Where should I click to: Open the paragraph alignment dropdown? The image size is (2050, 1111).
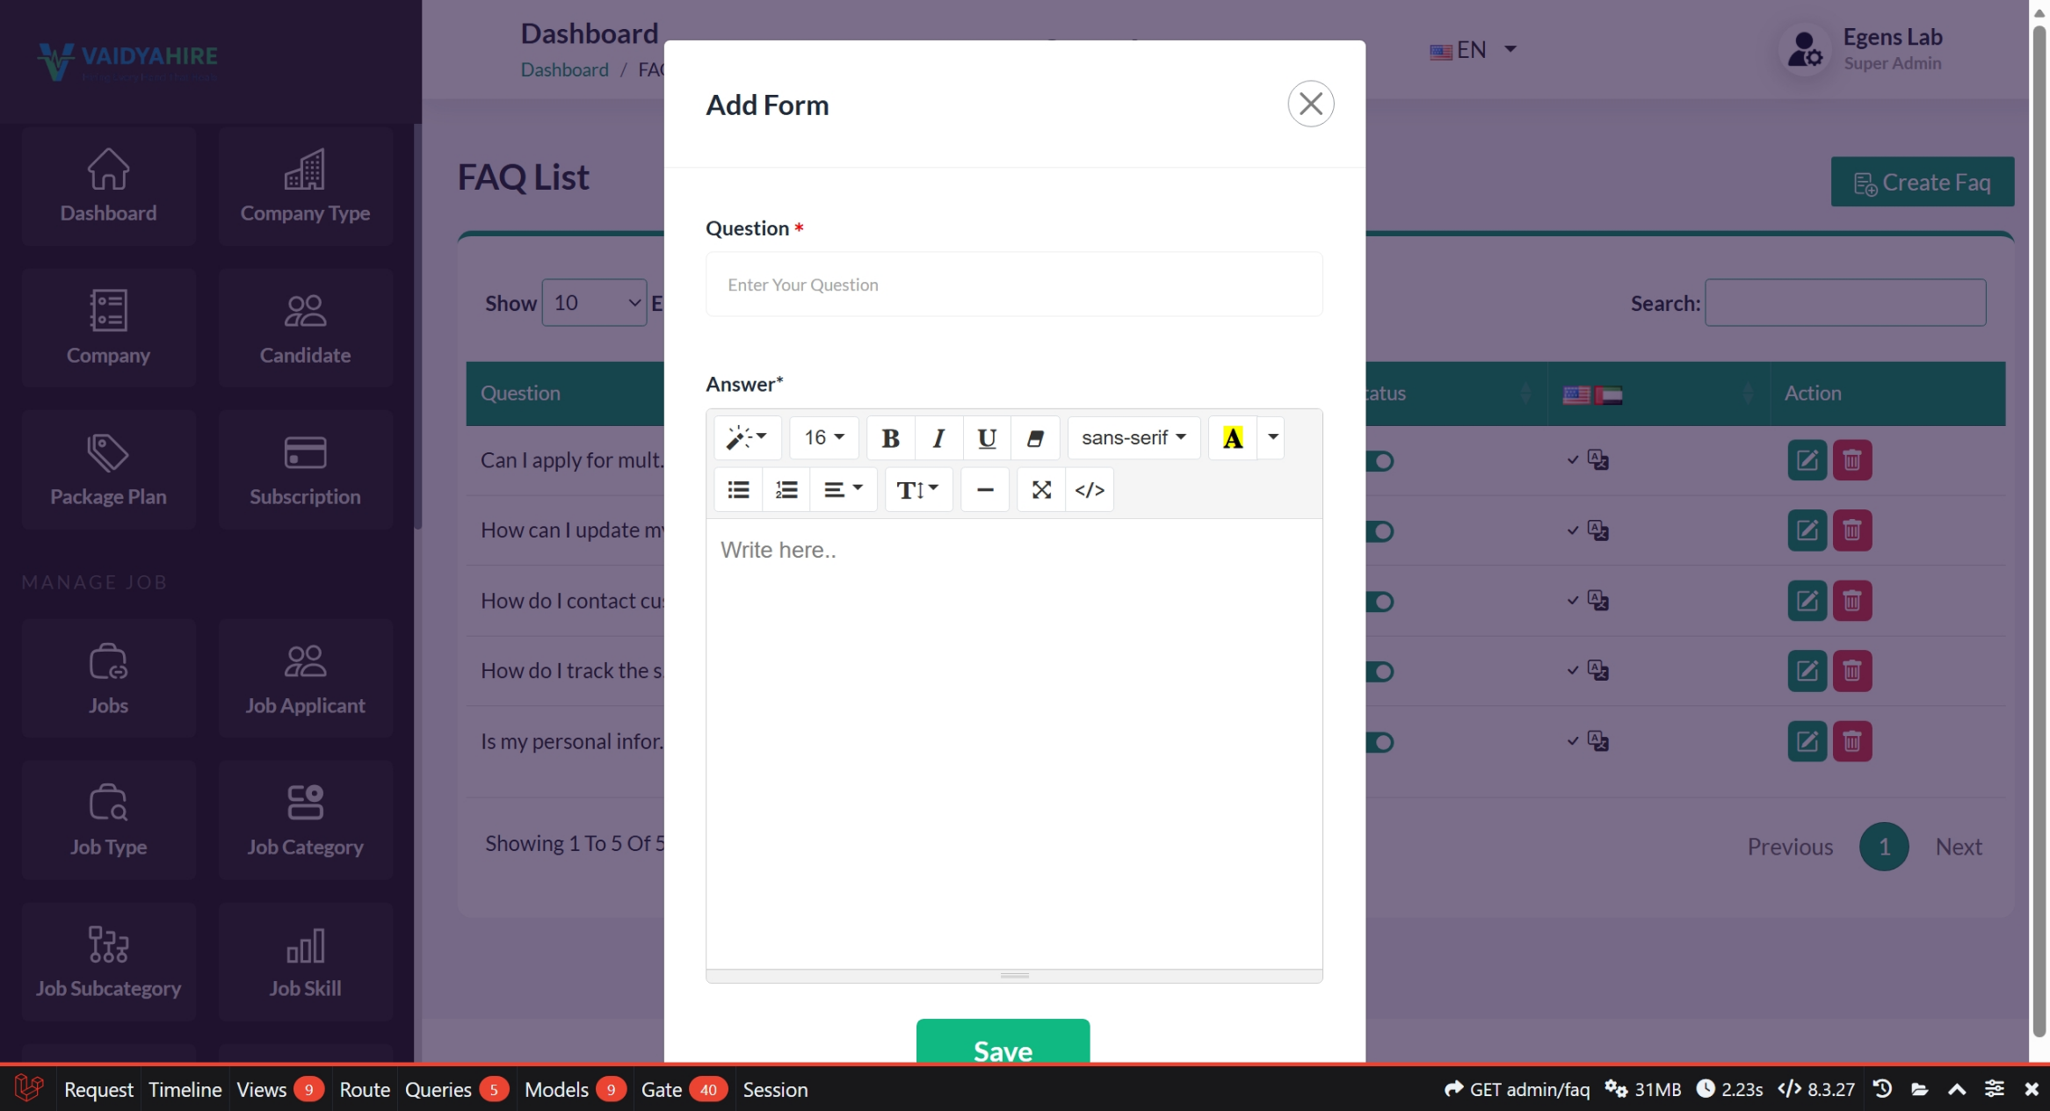(x=842, y=489)
